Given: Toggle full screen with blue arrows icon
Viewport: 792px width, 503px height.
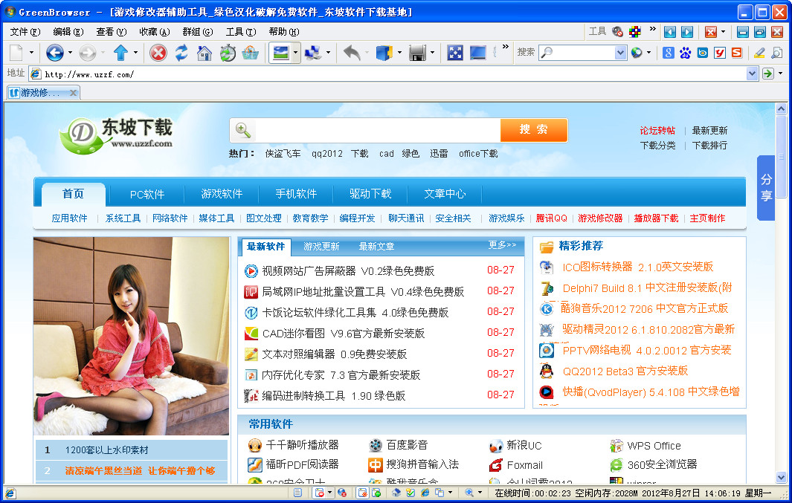Looking at the screenshot, I should 455,53.
